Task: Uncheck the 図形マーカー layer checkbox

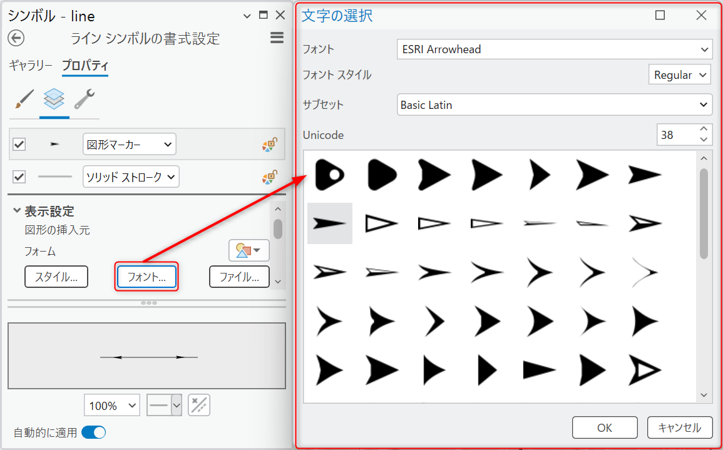Action: click(19, 145)
